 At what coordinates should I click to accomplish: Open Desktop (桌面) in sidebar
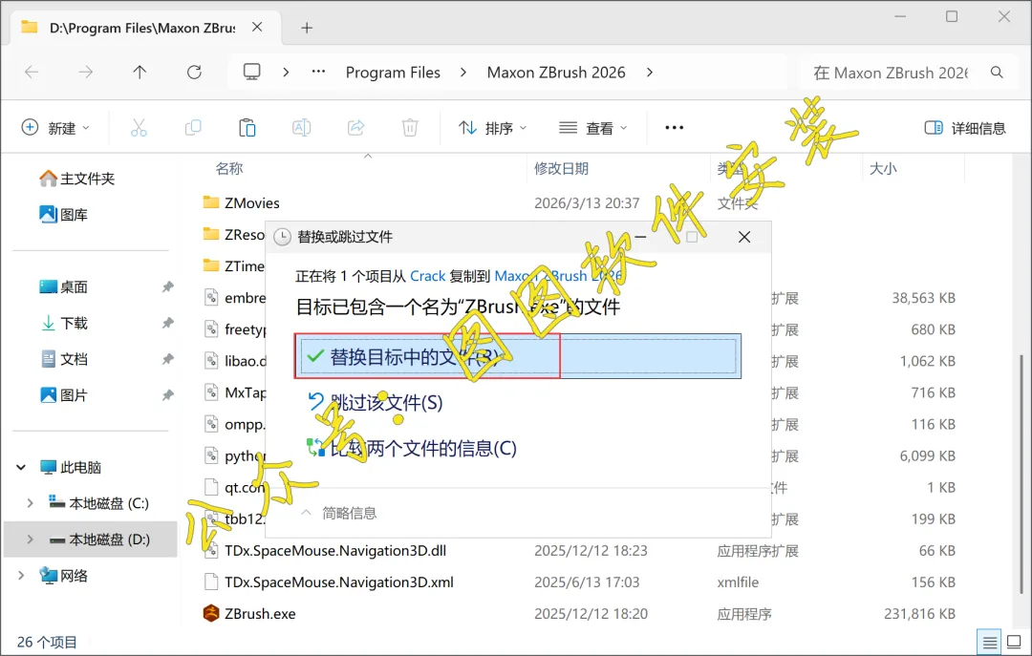tap(64, 286)
